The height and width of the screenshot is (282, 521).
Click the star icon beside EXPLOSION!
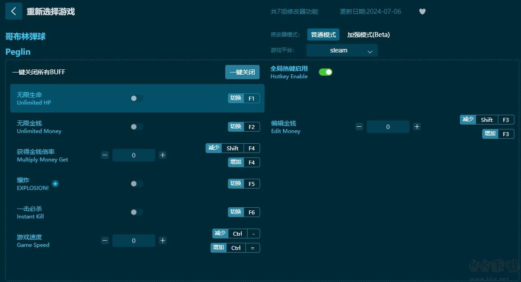click(55, 184)
